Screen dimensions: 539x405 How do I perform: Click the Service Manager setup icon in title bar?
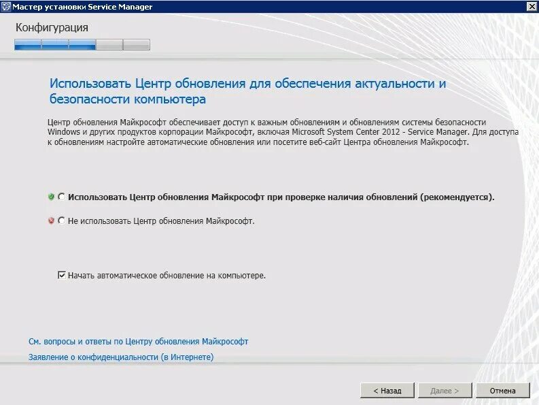coord(6,7)
